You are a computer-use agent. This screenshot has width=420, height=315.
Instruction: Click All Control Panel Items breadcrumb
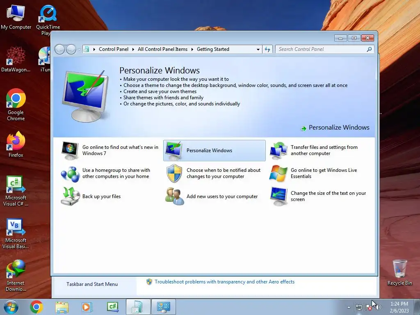pos(162,49)
